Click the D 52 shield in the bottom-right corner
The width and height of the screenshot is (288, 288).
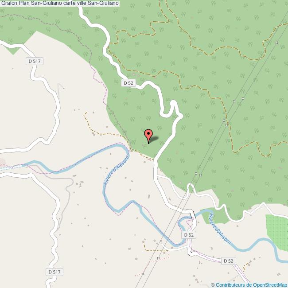click(229, 261)
